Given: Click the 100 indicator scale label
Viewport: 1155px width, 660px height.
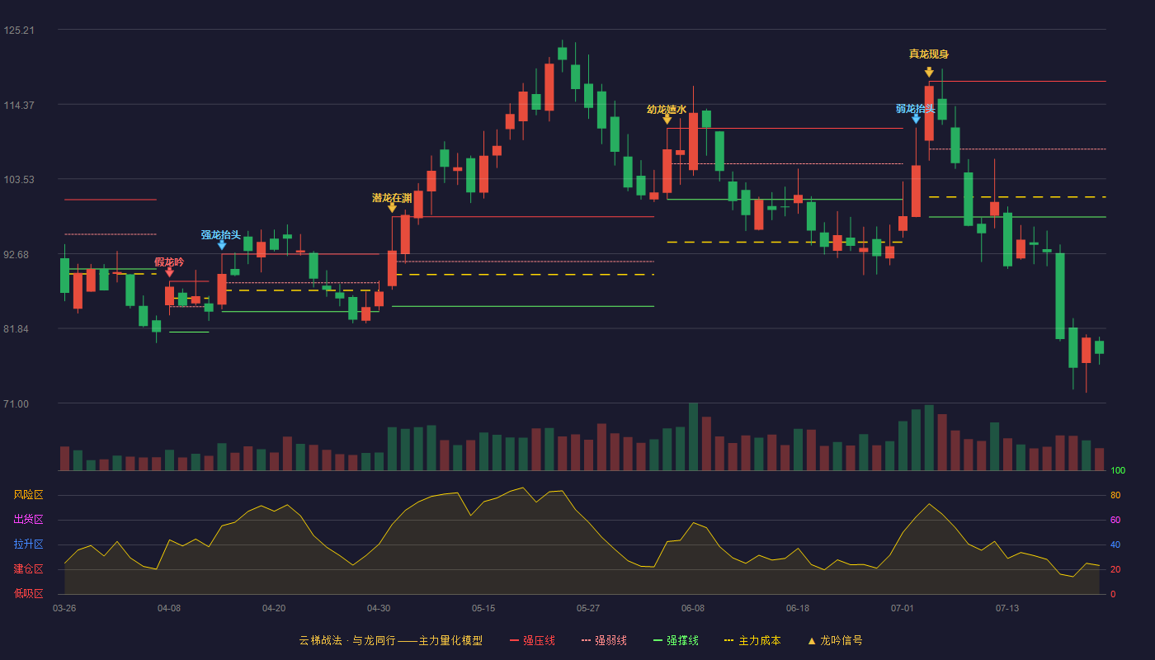Looking at the screenshot, I should pyautogui.click(x=1118, y=471).
